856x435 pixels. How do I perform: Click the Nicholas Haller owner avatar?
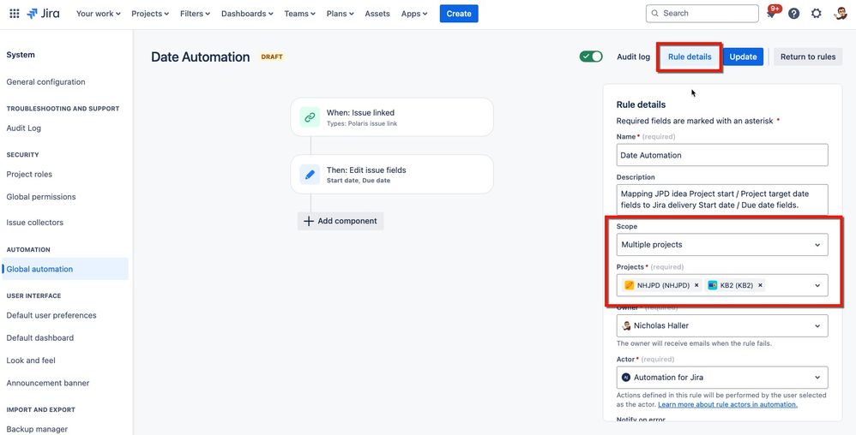pos(627,325)
